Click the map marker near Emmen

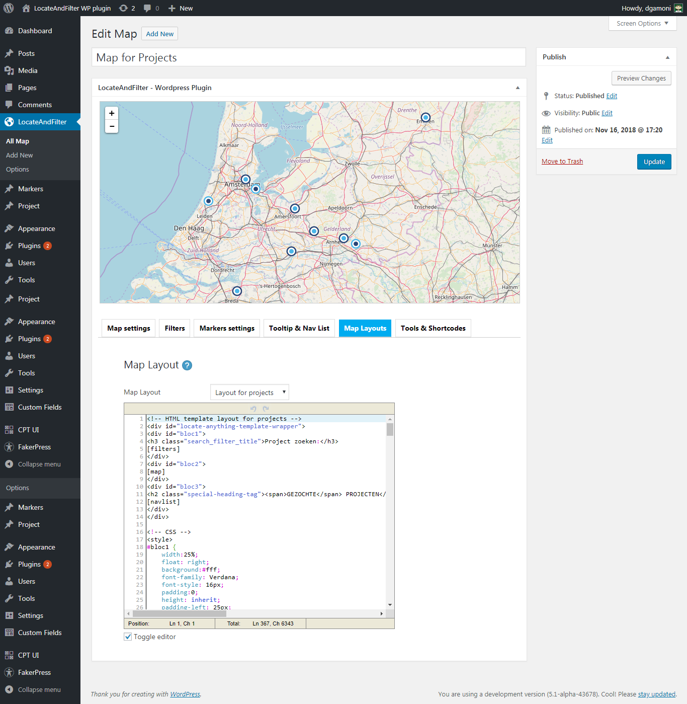(x=425, y=117)
